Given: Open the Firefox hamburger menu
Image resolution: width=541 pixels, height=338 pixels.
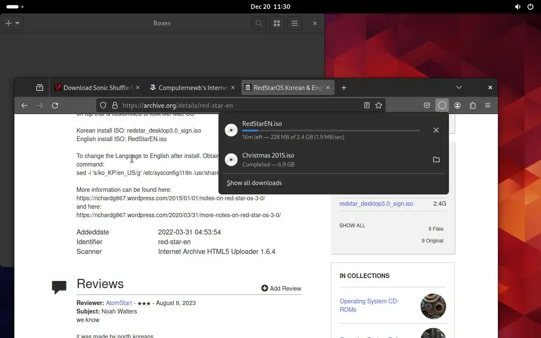Looking at the screenshot, I should pos(488,106).
